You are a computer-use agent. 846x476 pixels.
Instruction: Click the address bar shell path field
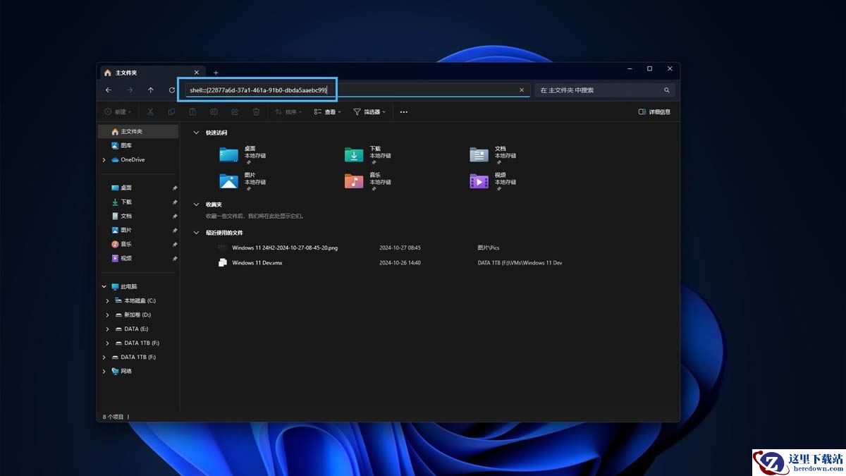pyautogui.click(x=357, y=90)
